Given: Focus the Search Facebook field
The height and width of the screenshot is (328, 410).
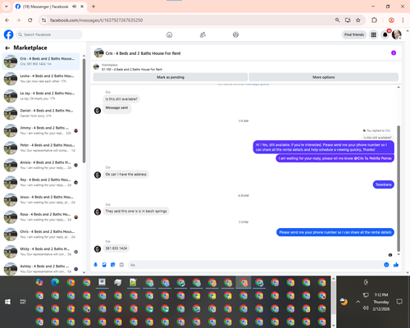Looking at the screenshot, I should [x=49, y=34].
